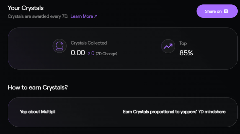Click the How to earn Crystals? heading
This screenshot has width=240, height=134.
[x=38, y=87]
